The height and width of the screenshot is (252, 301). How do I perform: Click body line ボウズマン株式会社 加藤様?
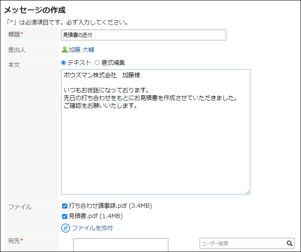(102, 75)
